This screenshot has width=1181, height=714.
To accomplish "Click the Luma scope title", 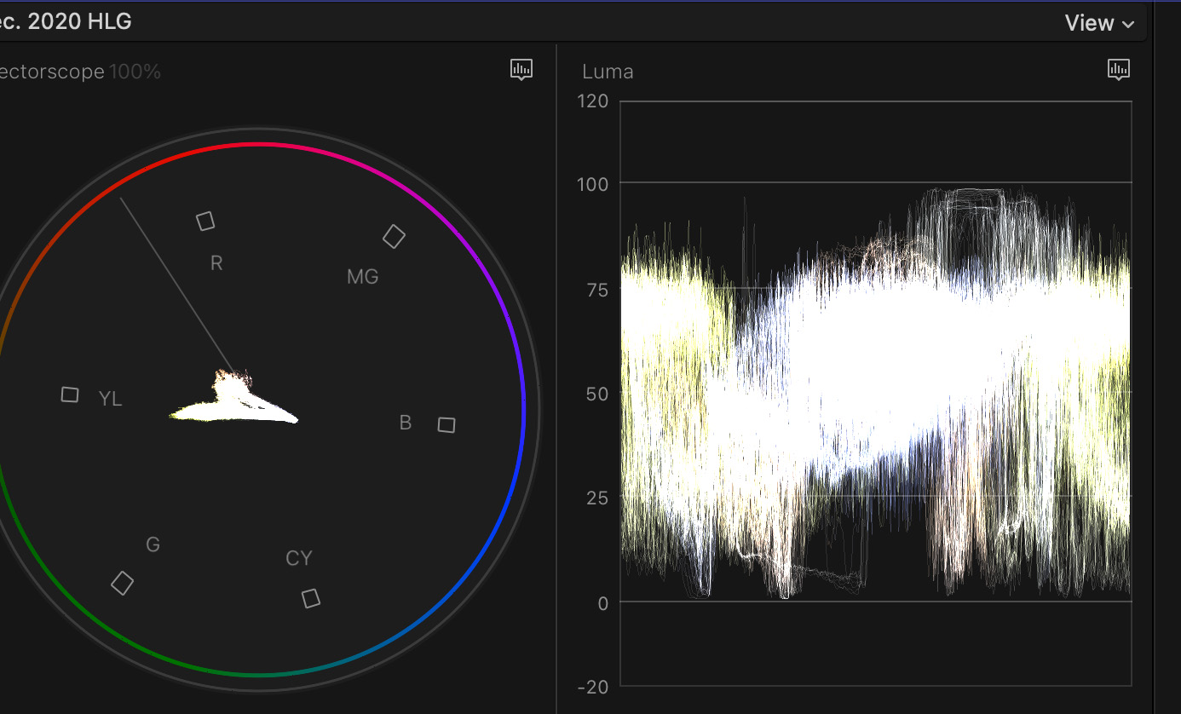I will click(x=608, y=72).
